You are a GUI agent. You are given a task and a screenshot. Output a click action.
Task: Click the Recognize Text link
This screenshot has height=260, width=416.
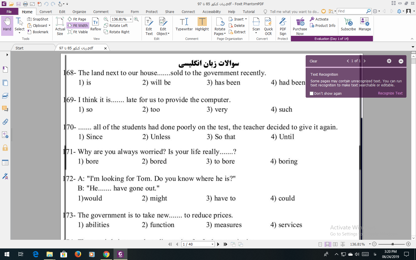coord(390,93)
